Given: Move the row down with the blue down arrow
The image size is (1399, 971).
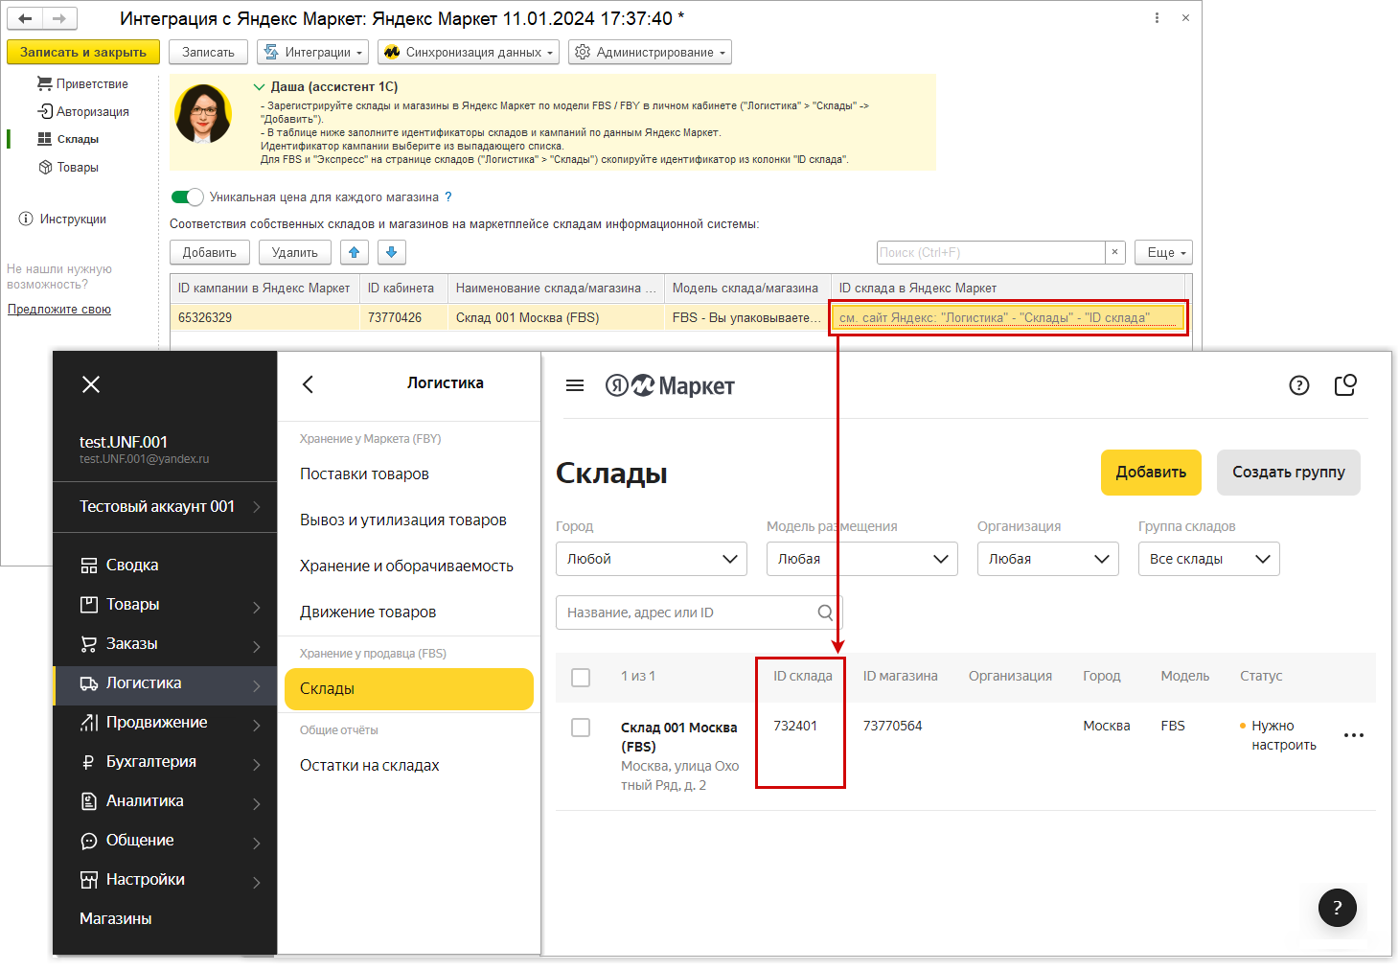Looking at the screenshot, I should (x=391, y=252).
